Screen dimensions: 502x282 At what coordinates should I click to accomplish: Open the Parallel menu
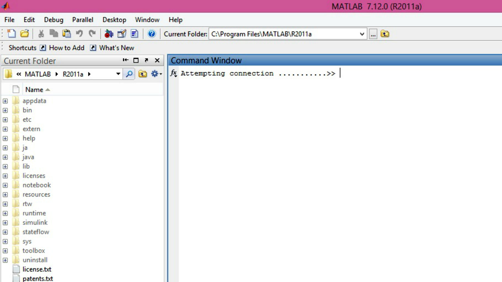point(82,20)
